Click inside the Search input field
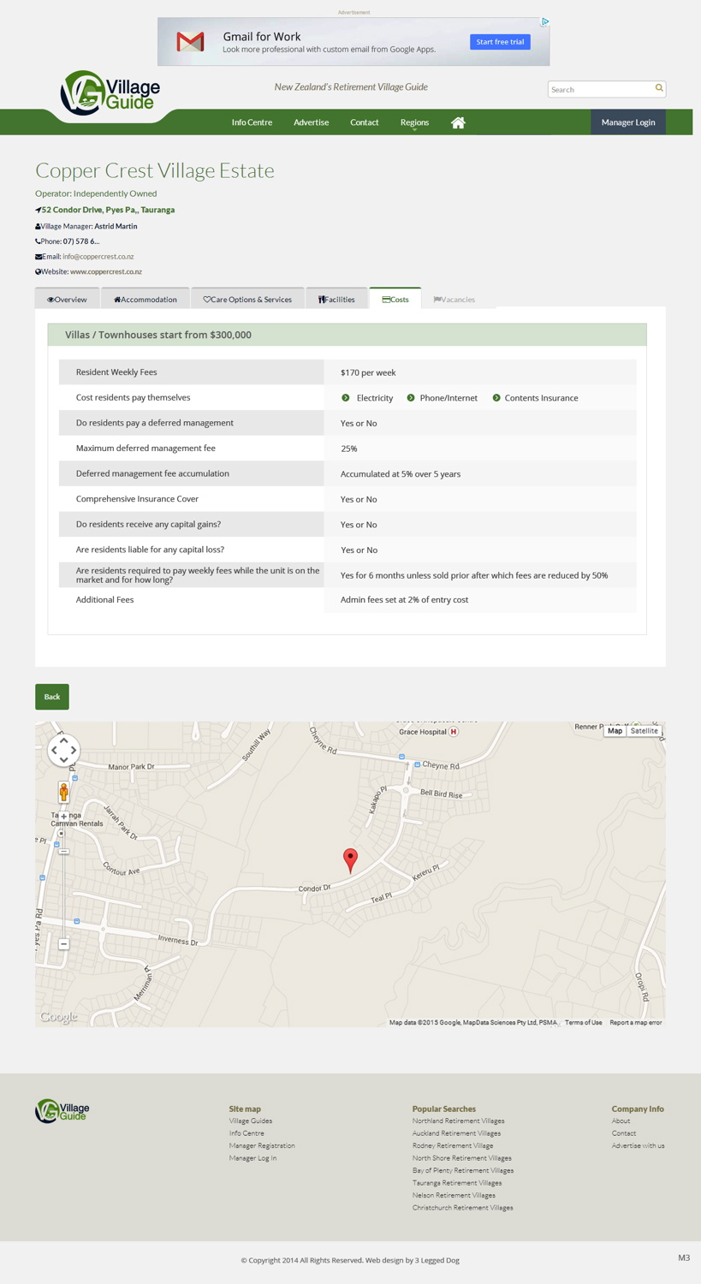Viewport: 701px width, 1284px height. 601,88
